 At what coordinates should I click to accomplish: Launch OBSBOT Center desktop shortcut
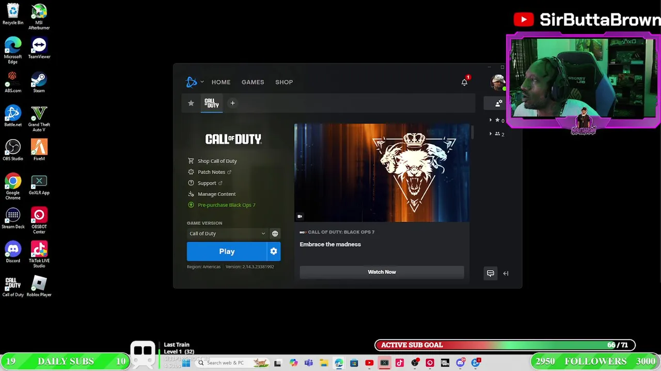tap(39, 221)
